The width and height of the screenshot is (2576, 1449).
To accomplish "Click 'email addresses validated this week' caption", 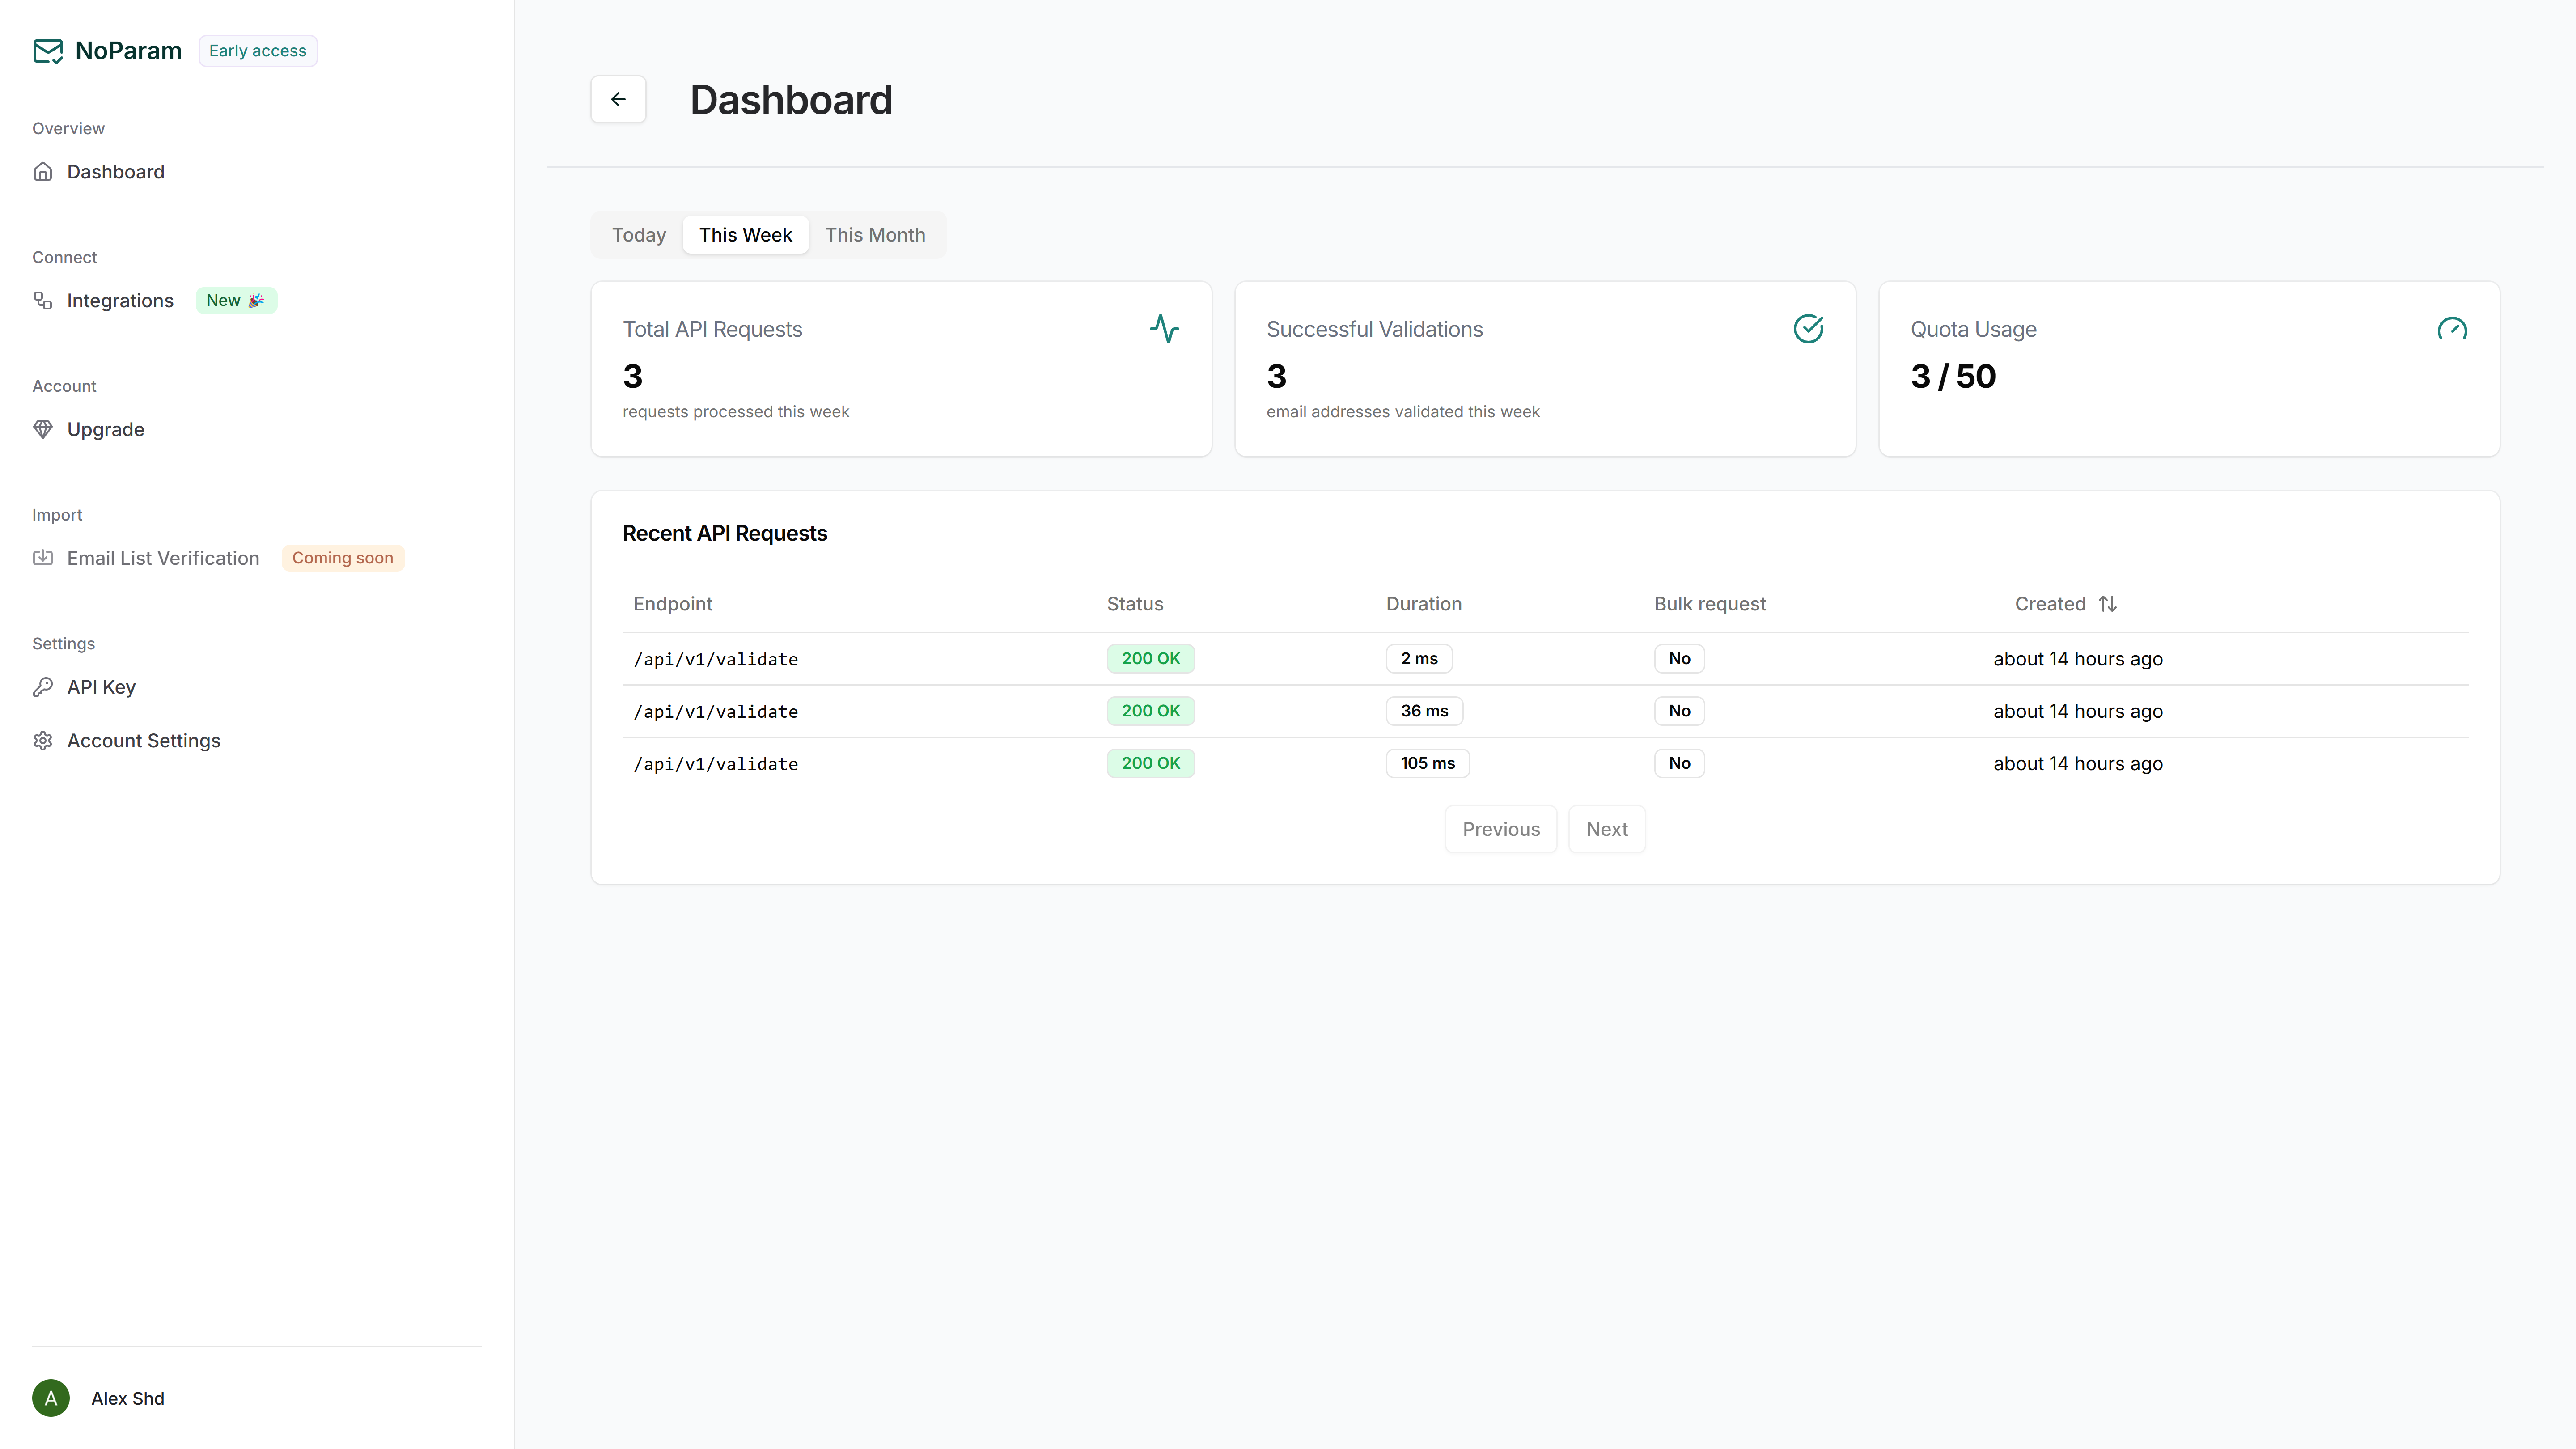I will [1403, 412].
